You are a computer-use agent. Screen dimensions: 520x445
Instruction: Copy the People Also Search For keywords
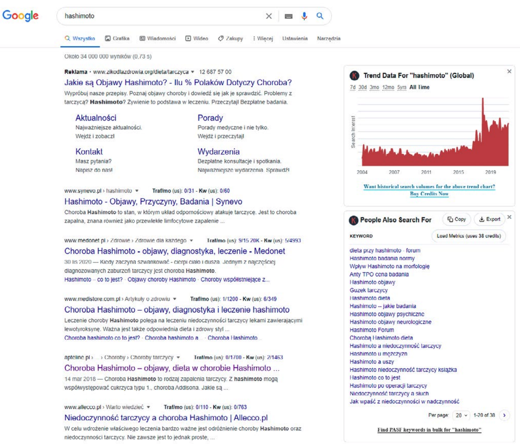pos(457,219)
